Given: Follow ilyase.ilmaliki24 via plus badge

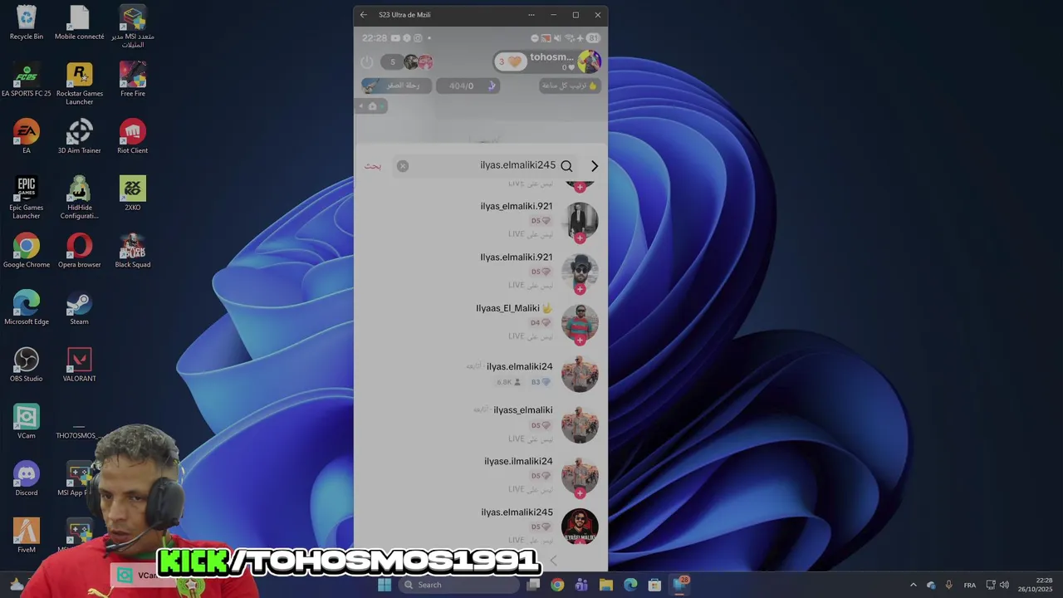Looking at the screenshot, I should click(580, 493).
